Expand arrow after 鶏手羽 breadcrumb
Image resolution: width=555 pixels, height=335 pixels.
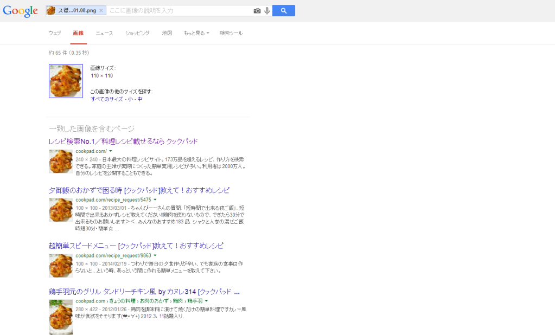pyautogui.click(x=206, y=301)
